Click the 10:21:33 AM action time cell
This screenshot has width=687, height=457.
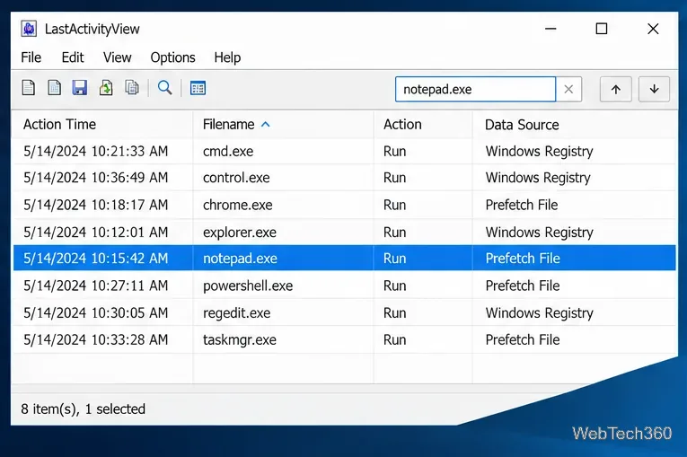tap(95, 151)
